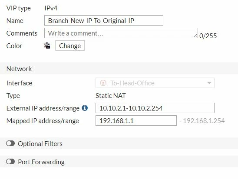Enable the Port Forwarding toggle
This screenshot has width=238, height=179.
pyautogui.click(x=10, y=162)
